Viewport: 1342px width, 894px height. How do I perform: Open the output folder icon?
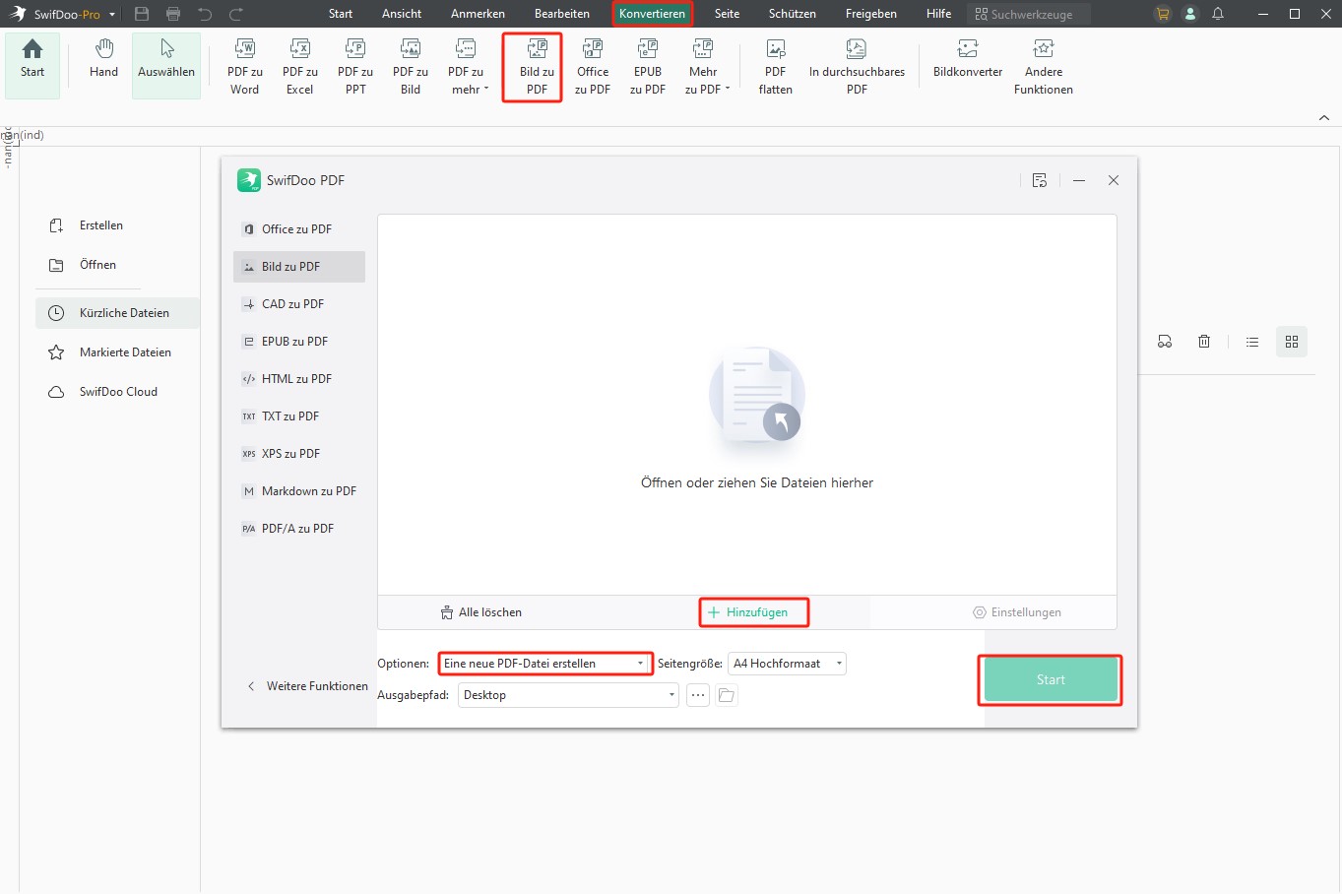727,695
